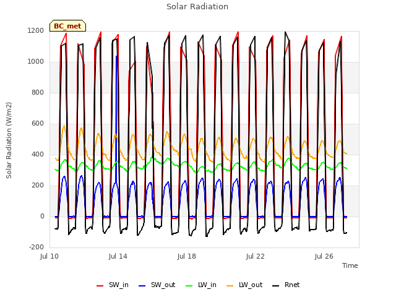396x297 pixels.
Task: Click the 1200 y-axis tick label
Action: (36, 30)
